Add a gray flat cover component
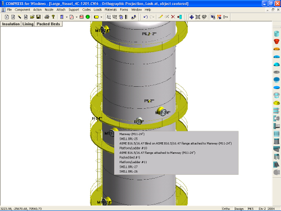Viewport: 281px width, 211px height. [x=277, y=72]
